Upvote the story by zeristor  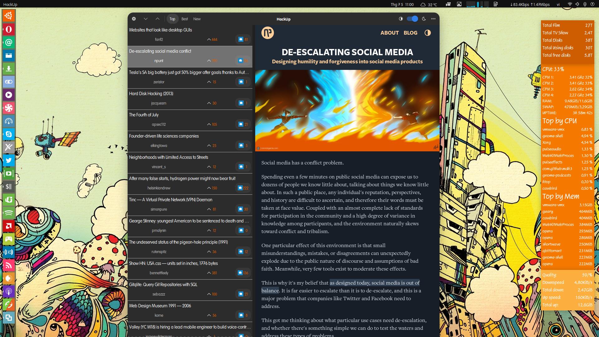212,82
